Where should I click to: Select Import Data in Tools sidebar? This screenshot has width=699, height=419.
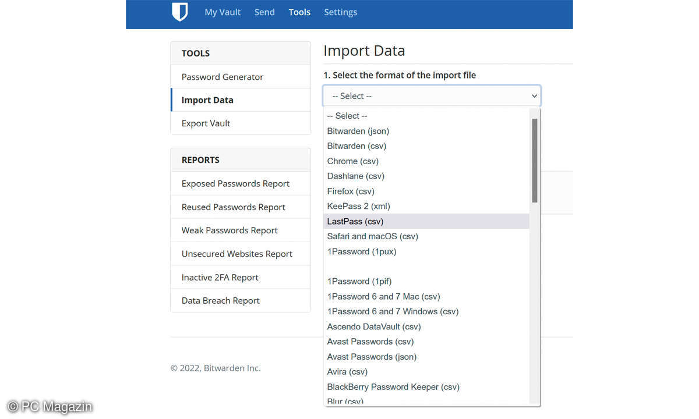pyautogui.click(x=241, y=100)
